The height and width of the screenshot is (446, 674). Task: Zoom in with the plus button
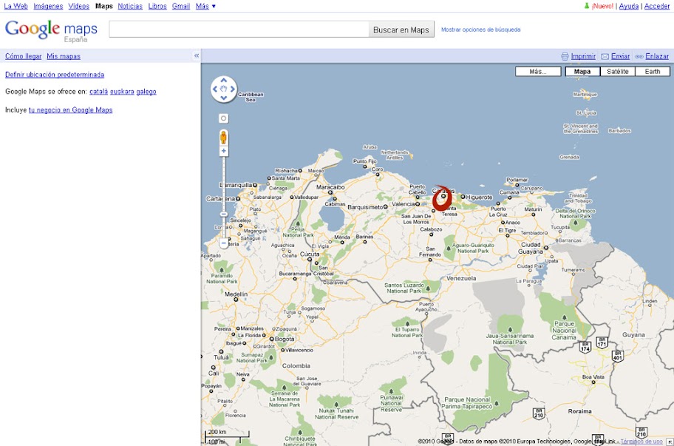[x=223, y=151]
